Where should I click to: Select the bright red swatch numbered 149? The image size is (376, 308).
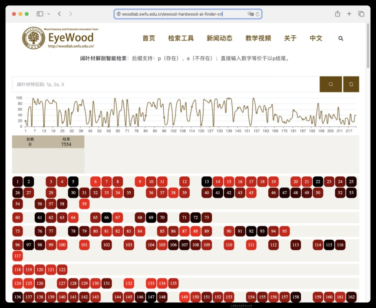[x=185, y=297]
